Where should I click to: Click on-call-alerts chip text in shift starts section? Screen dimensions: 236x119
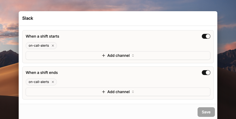[39, 46]
